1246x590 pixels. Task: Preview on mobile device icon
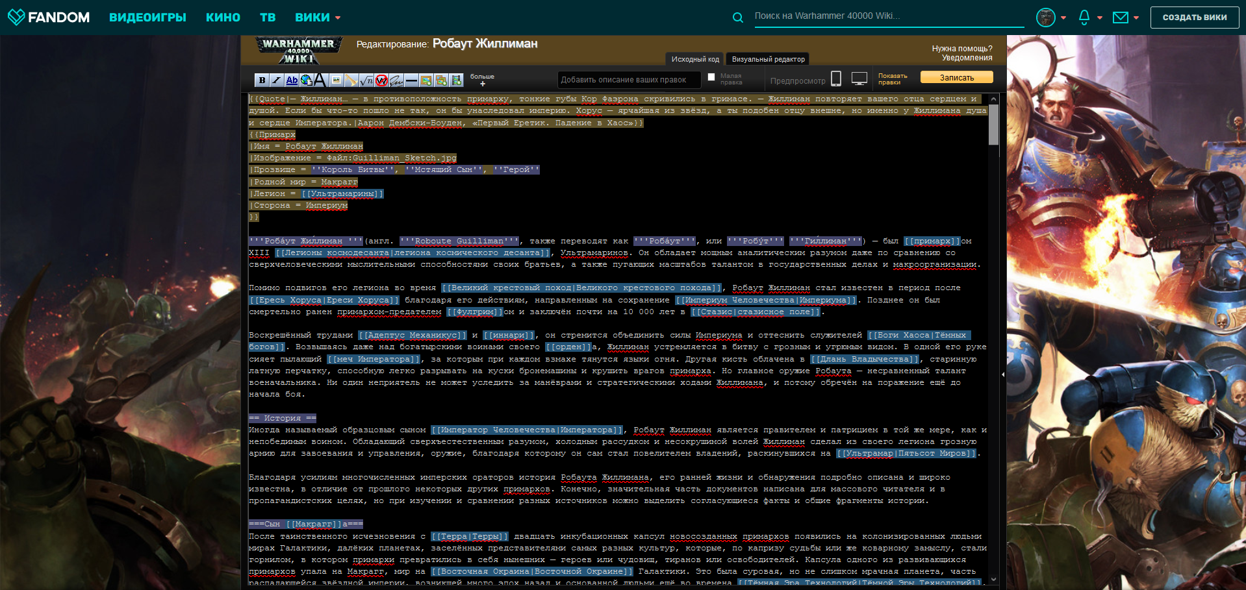tap(836, 79)
